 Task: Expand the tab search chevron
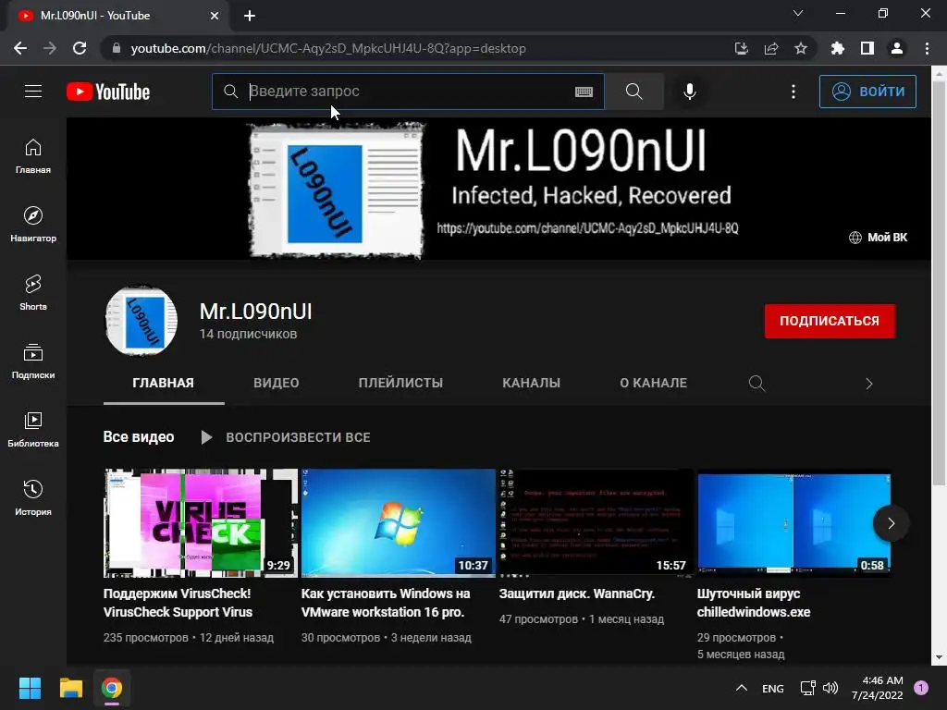coord(798,13)
